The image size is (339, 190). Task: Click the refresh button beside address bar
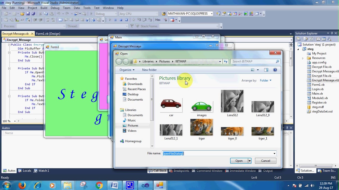(x=226, y=61)
